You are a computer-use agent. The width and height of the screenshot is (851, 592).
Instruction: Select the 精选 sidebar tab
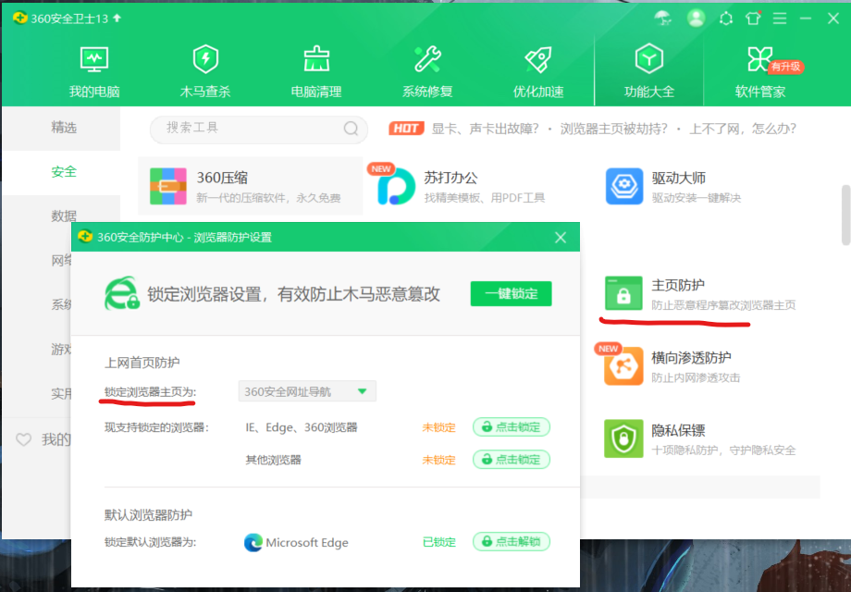(61, 128)
